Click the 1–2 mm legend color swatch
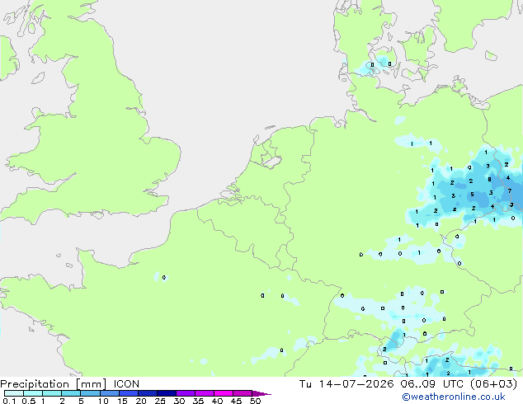The width and height of the screenshot is (523, 404). pos(52,393)
